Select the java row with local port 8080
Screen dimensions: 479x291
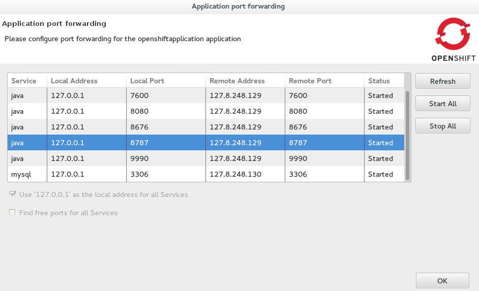point(206,111)
